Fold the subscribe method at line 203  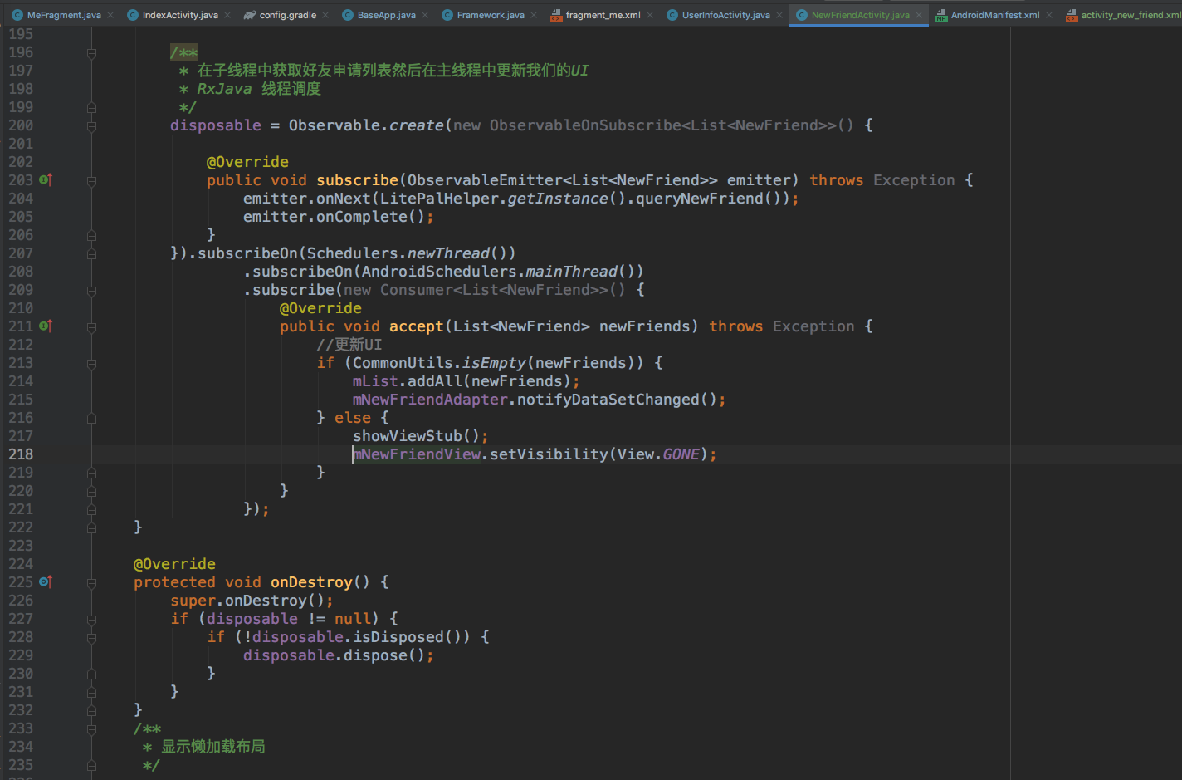point(91,181)
